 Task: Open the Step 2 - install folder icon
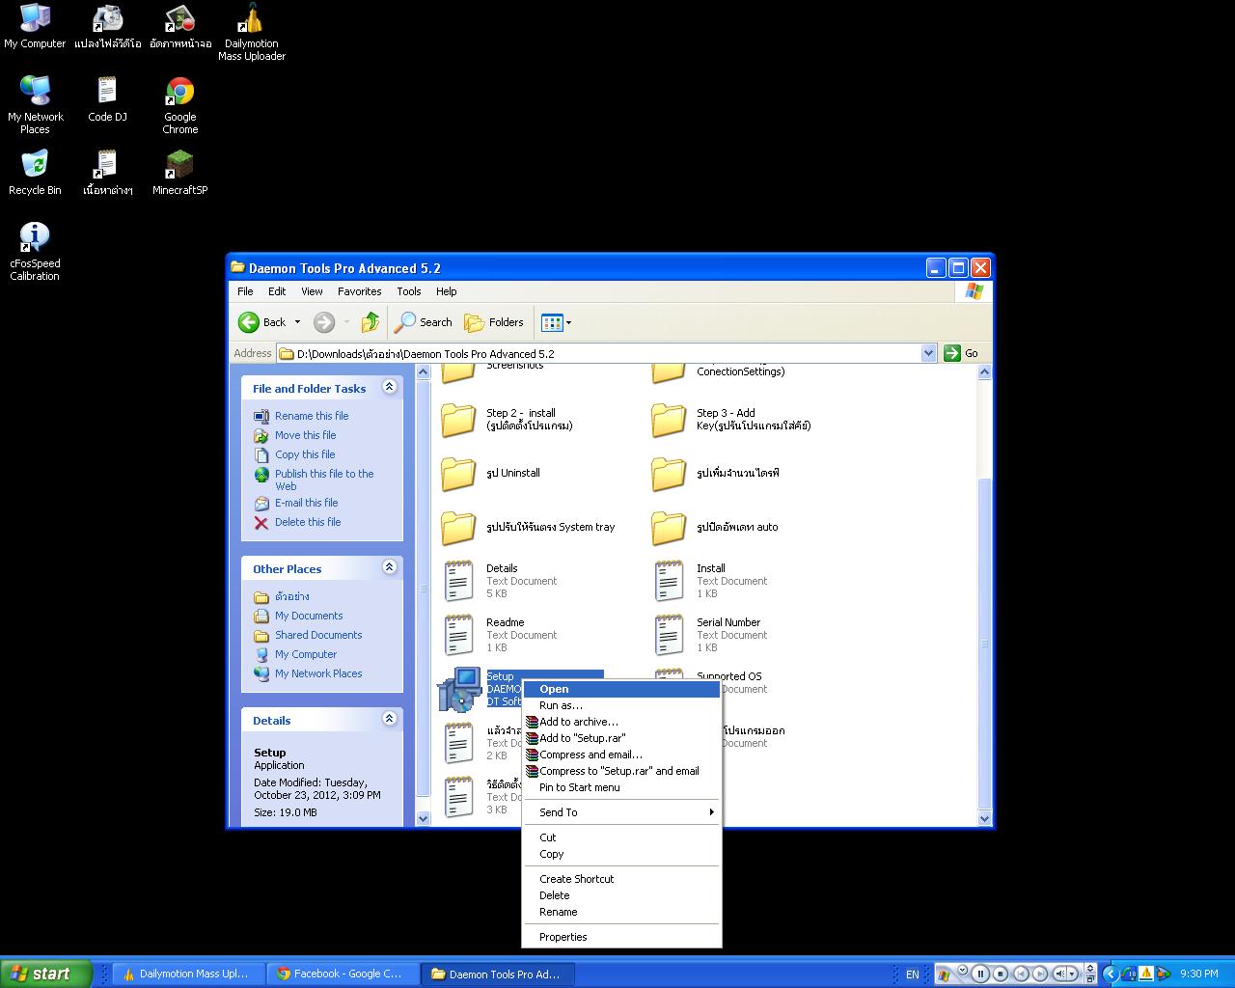pyautogui.click(x=458, y=420)
